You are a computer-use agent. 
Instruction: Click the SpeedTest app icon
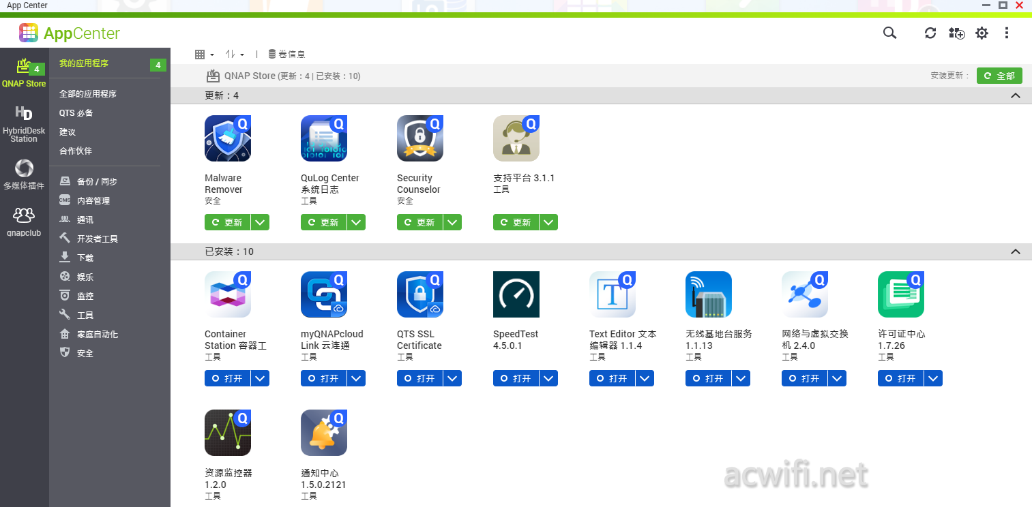(x=516, y=294)
